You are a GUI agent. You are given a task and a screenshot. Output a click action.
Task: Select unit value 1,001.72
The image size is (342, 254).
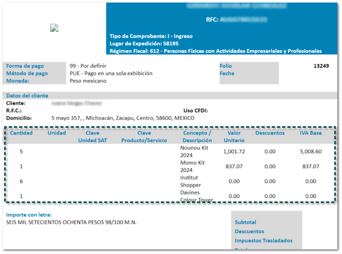point(234,151)
